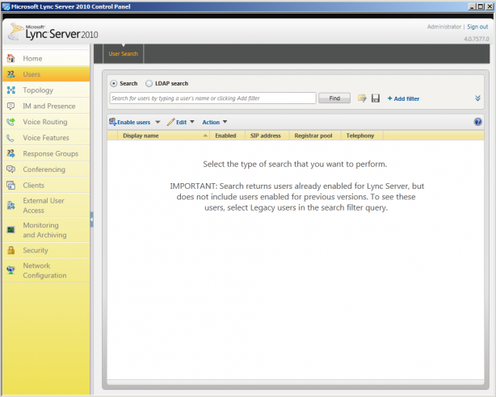Image resolution: width=496 pixels, height=397 pixels.
Task: Go to Home in navigation
Action: 46,58
